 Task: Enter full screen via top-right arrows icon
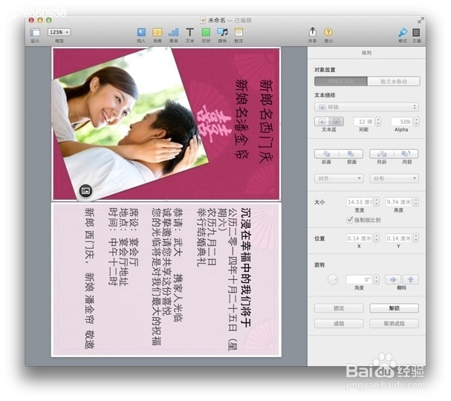coord(421,20)
